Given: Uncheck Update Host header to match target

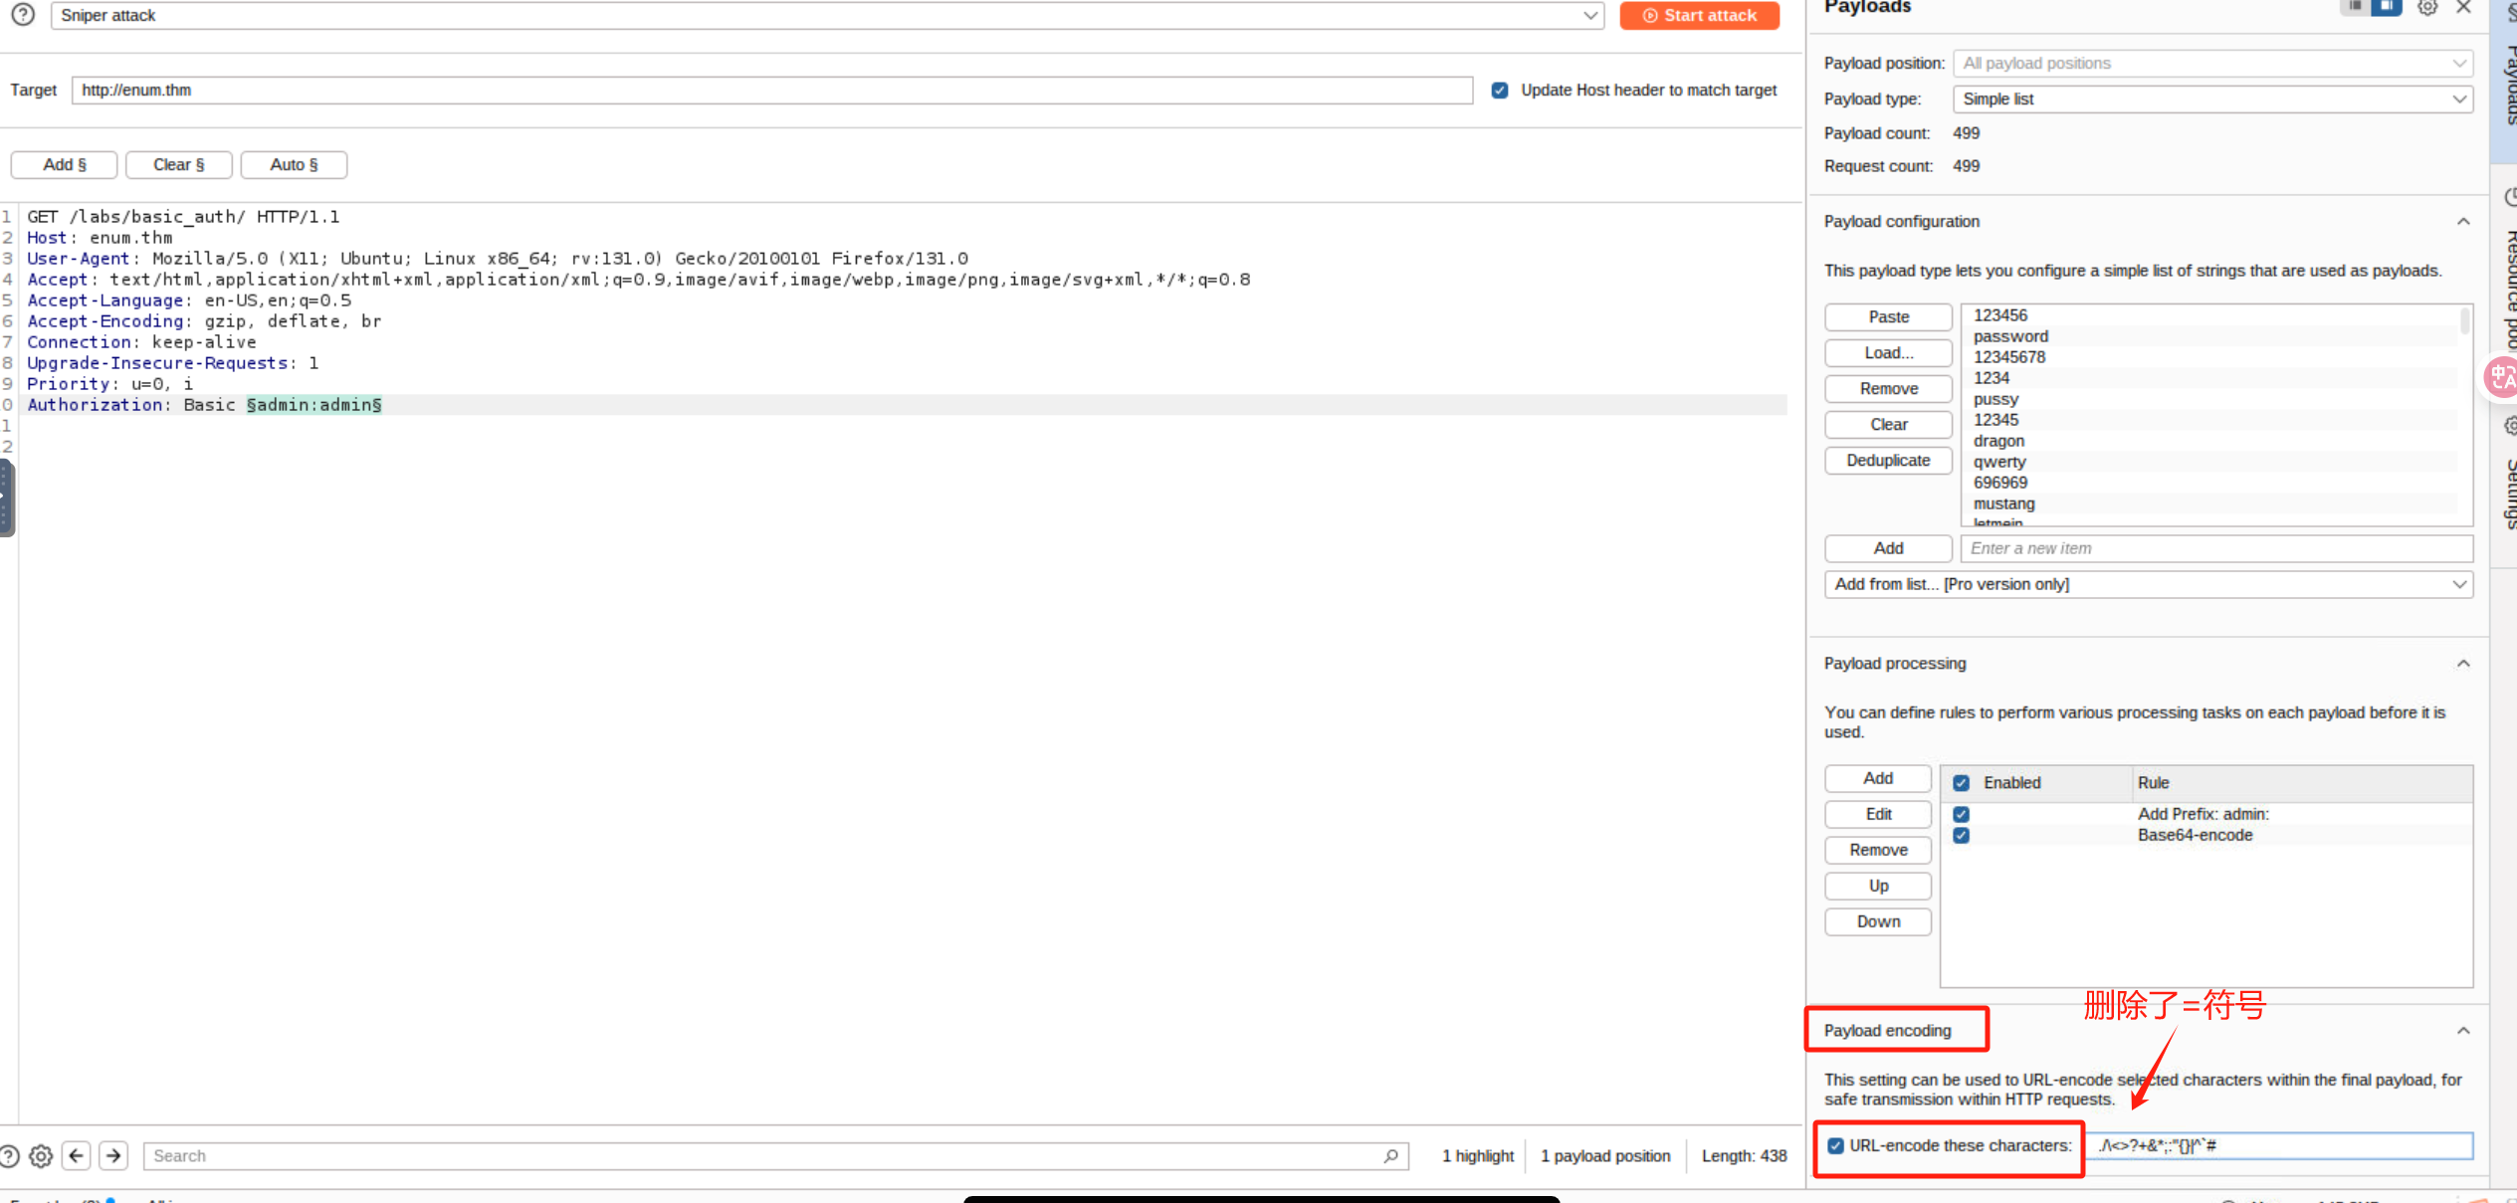Looking at the screenshot, I should [x=1500, y=91].
